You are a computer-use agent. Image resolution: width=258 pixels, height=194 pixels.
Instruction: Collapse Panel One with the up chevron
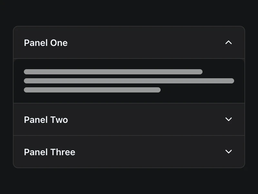click(x=229, y=42)
